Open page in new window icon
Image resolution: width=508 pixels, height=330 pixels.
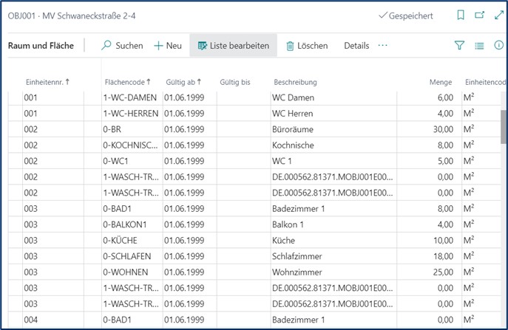(x=478, y=16)
